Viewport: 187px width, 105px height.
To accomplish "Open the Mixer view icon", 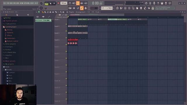I will tap(129, 8).
